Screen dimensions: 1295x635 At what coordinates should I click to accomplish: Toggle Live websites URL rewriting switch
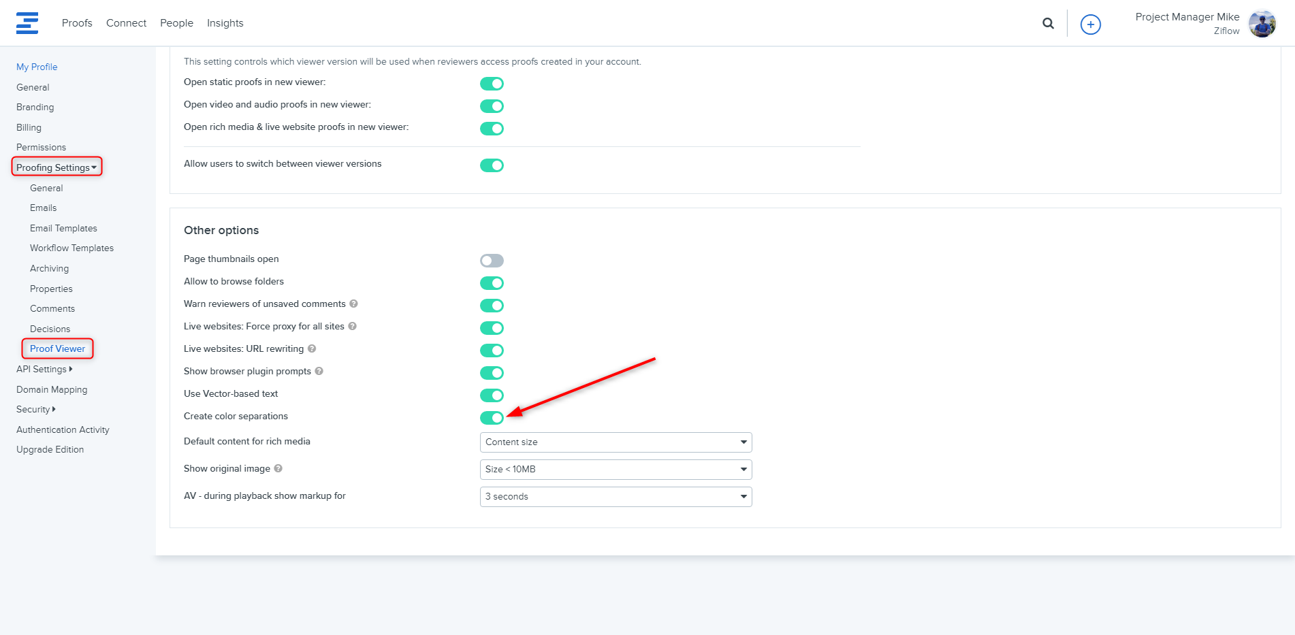(x=492, y=351)
